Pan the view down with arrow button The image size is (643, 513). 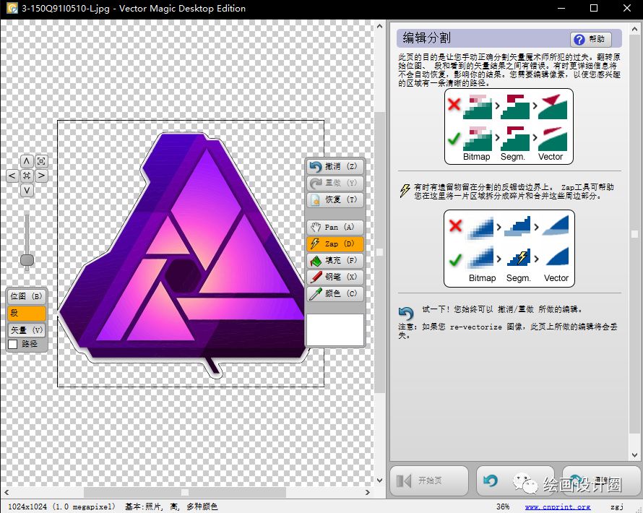(27, 190)
